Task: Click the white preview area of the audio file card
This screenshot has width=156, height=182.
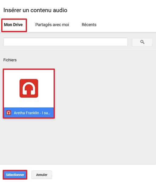Action: (x=29, y=89)
